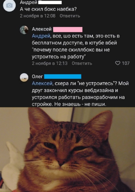Select the white redacted surname bar

point(50,3)
